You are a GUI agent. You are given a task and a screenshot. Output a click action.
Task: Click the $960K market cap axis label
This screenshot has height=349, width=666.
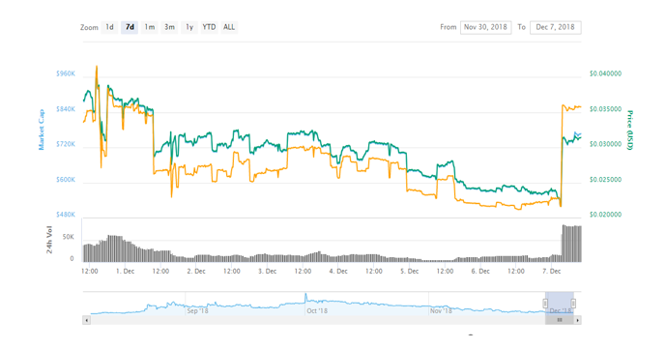coord(66,73)
